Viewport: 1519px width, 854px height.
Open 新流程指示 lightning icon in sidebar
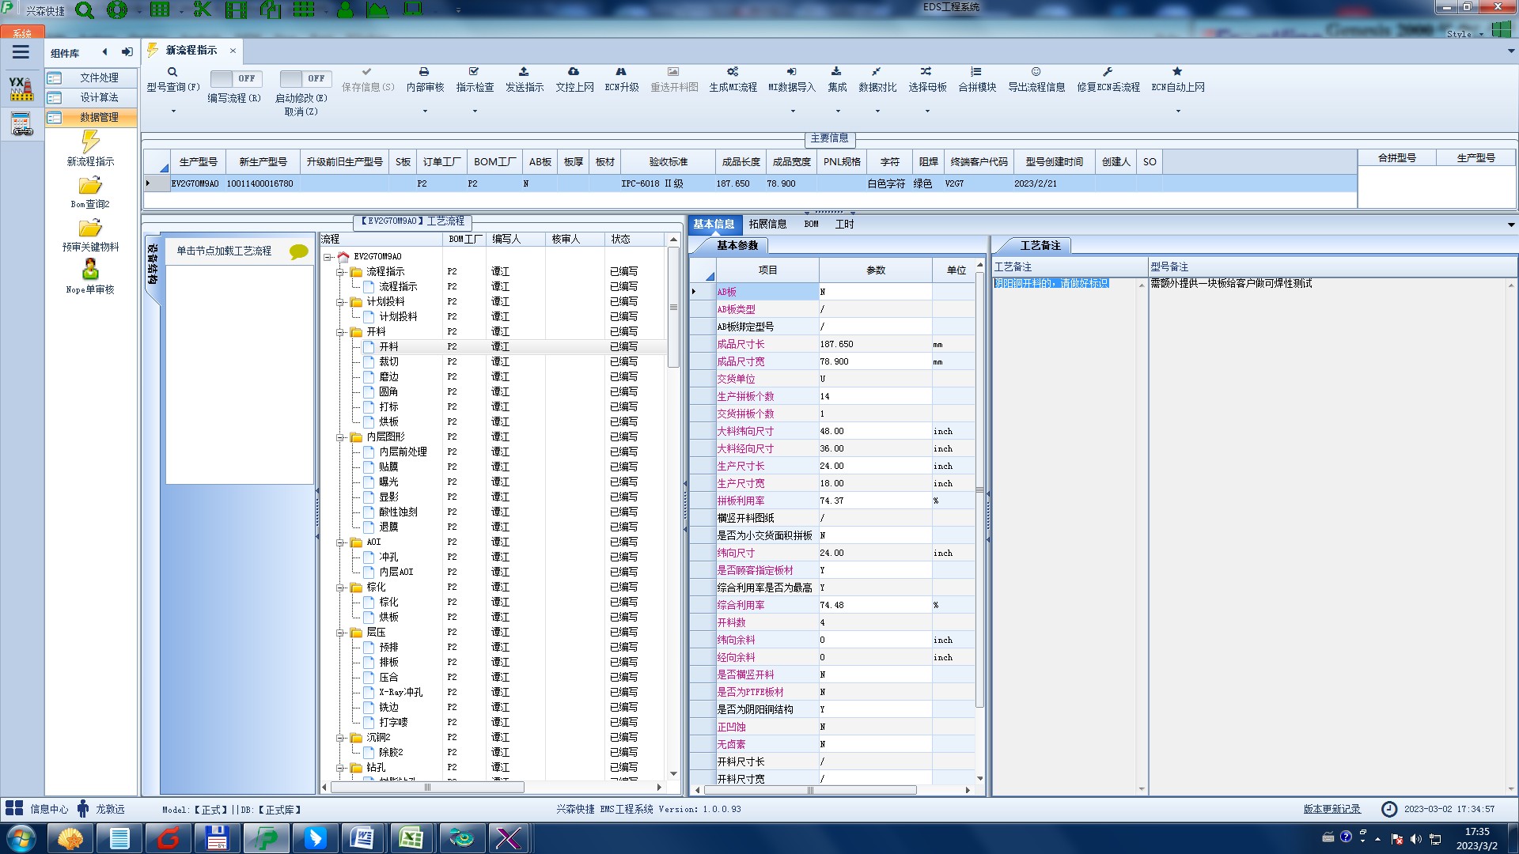click(x=90, y=142)
